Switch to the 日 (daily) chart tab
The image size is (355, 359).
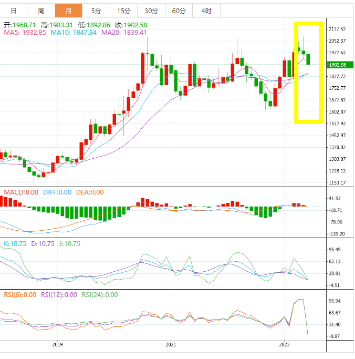point(13,11)
